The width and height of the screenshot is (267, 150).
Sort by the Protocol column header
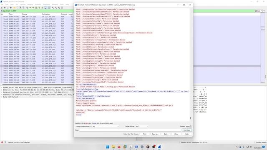[x=64, y=14]
